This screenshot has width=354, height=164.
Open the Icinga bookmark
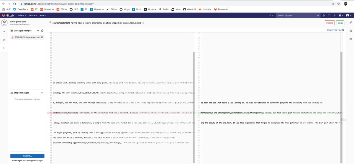coord(124,9)
